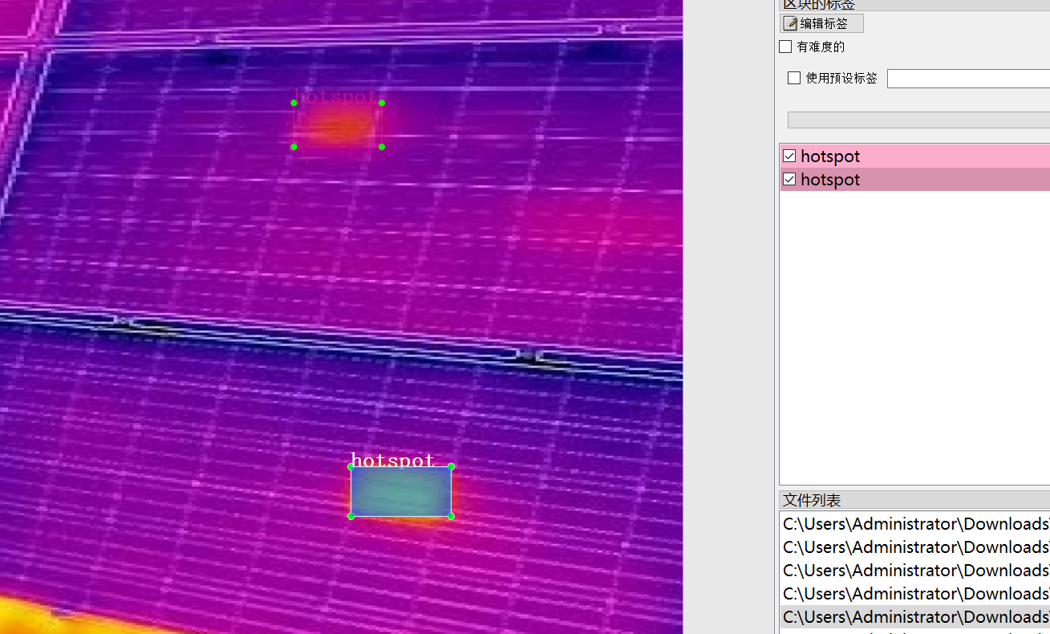Click top-right vertex of upper hotspot box
Screen dimensions: 1050x634
(x=382, y=103)
